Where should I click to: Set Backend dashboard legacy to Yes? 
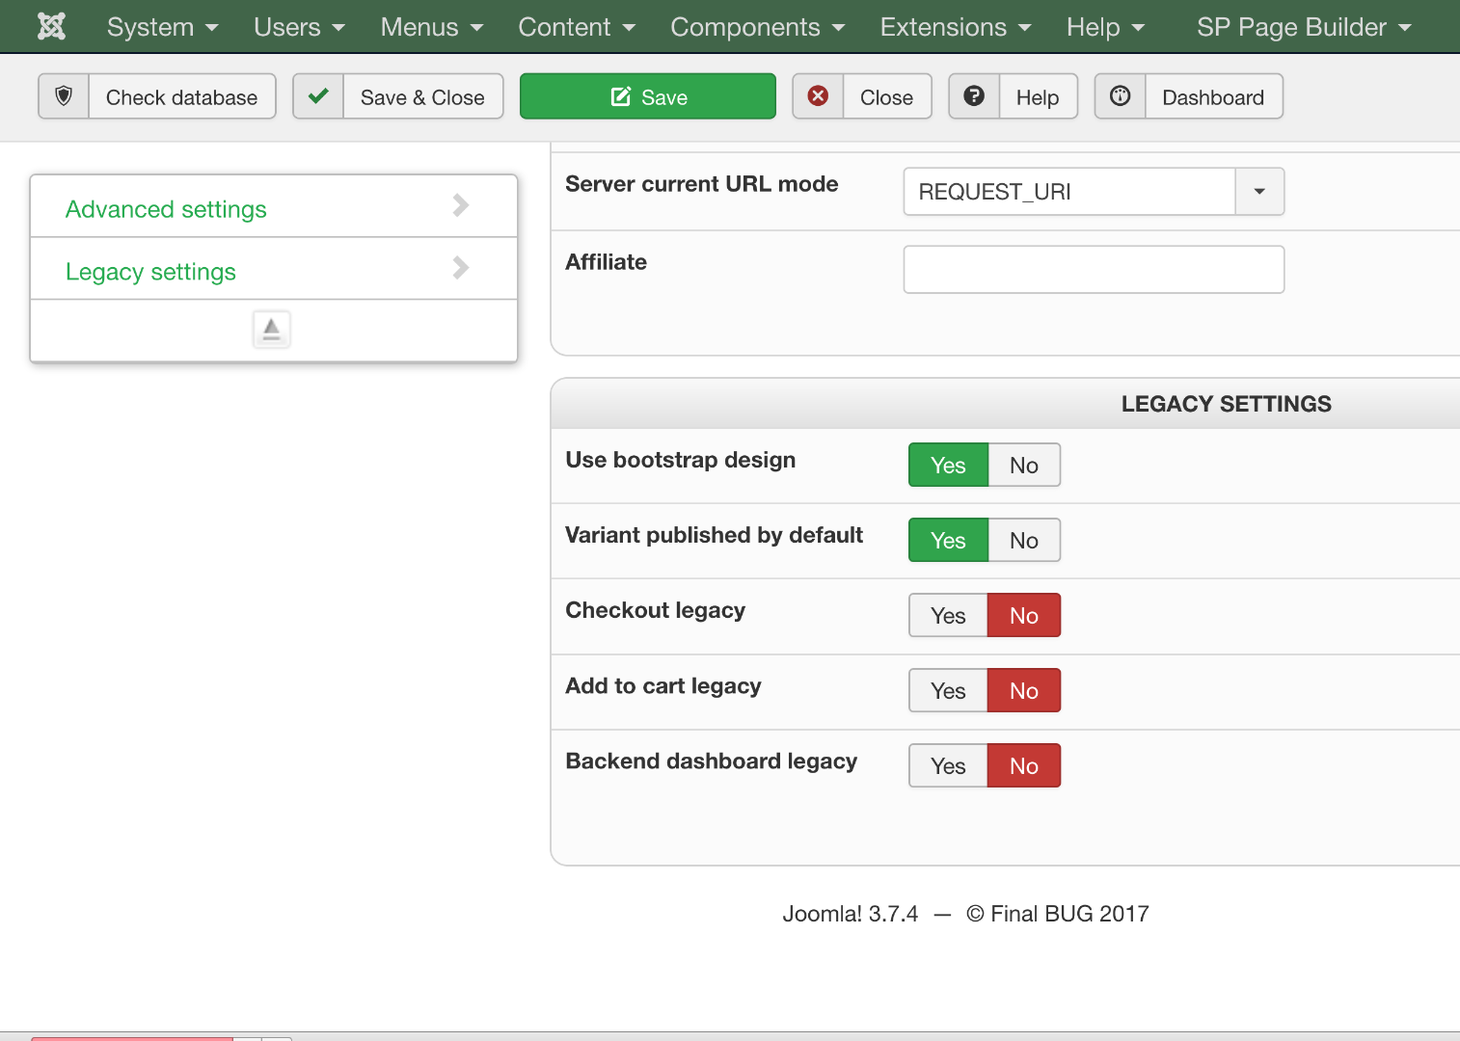pos(949,766)
